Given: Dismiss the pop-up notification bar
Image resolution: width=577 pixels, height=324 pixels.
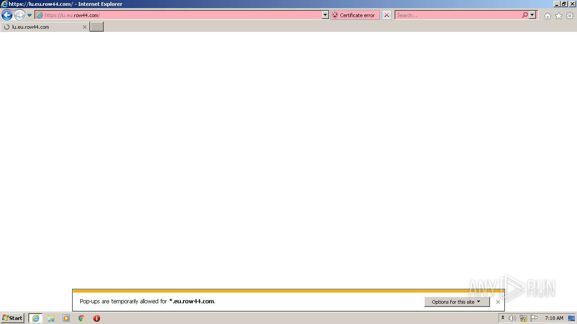Looking at the screenshot, I should pos(498,302).
